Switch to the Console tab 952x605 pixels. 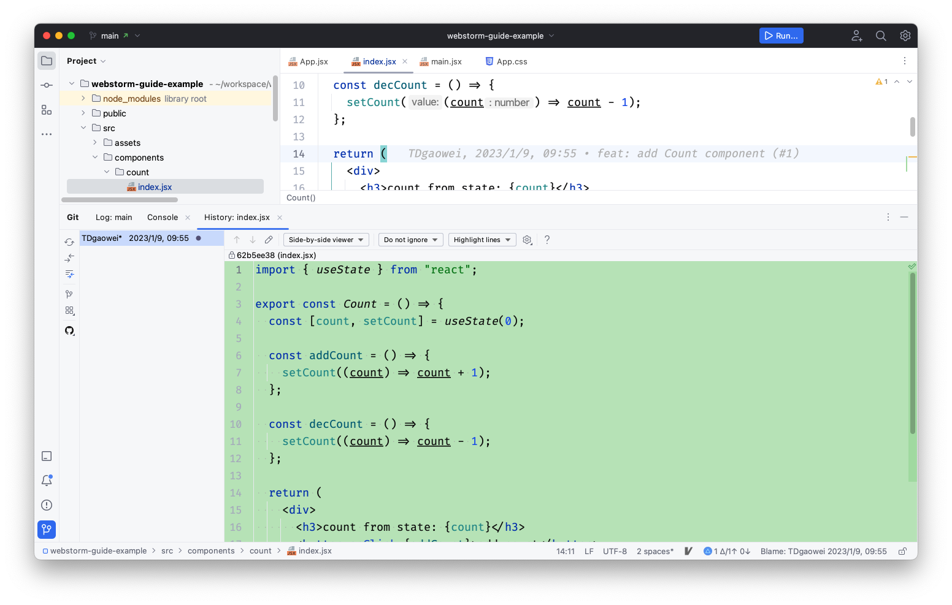(163, 217)
